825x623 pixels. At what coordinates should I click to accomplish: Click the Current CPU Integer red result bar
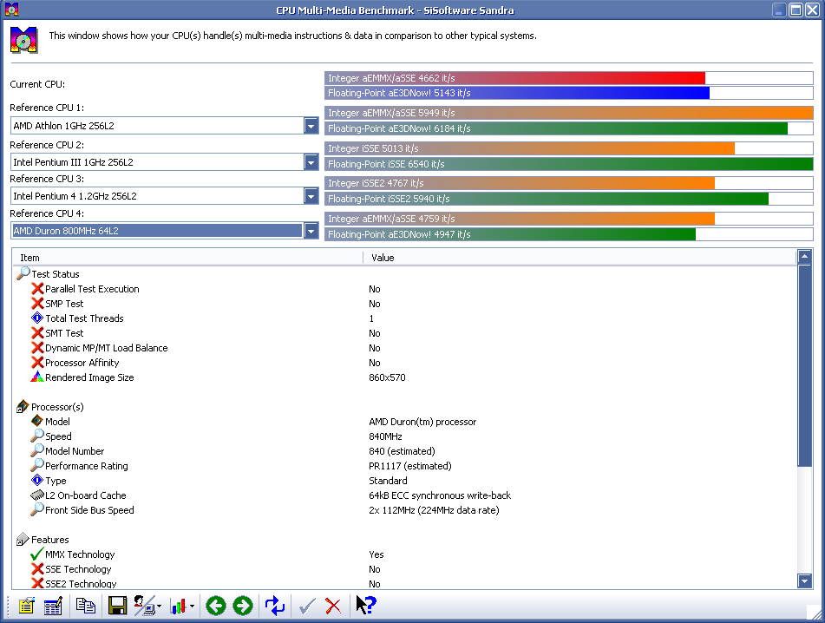tap(515, 78)
